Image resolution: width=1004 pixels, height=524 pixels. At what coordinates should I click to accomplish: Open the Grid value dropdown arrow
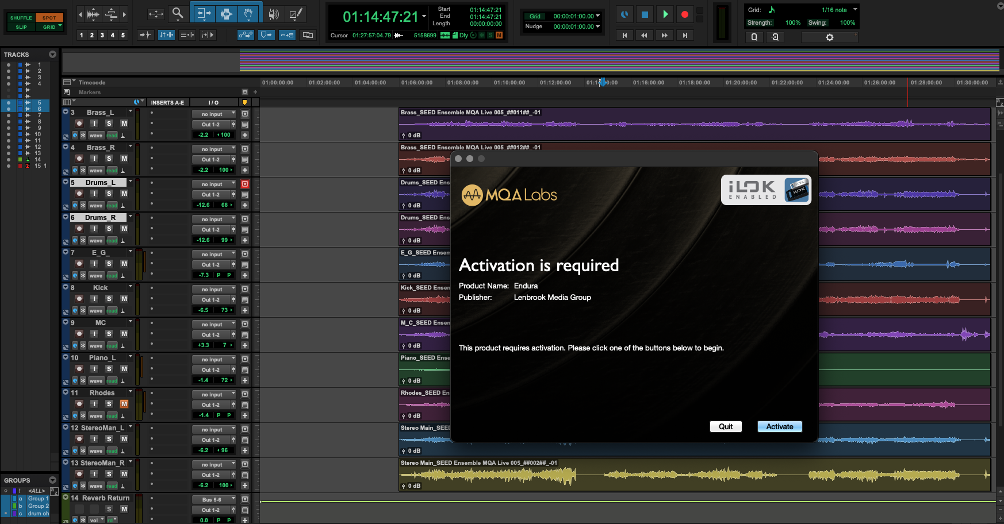tap(598, 16)
